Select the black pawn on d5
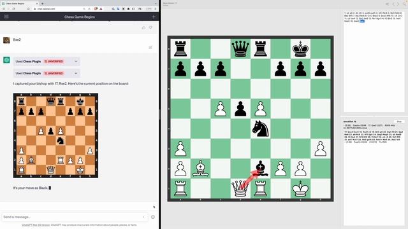This screenshot has width=408, height=229. click(x=240, y=109)
